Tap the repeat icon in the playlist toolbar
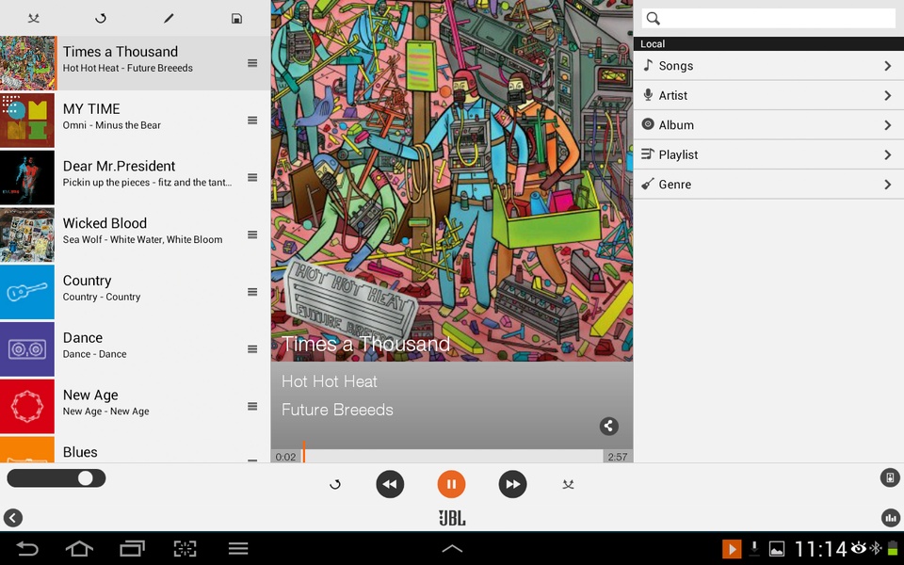Viewport: 904px width, 565px height. [x=101, y=19]
